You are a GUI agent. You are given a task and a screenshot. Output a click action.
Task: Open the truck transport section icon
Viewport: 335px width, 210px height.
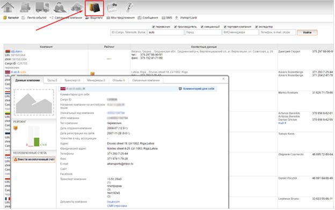42,7
